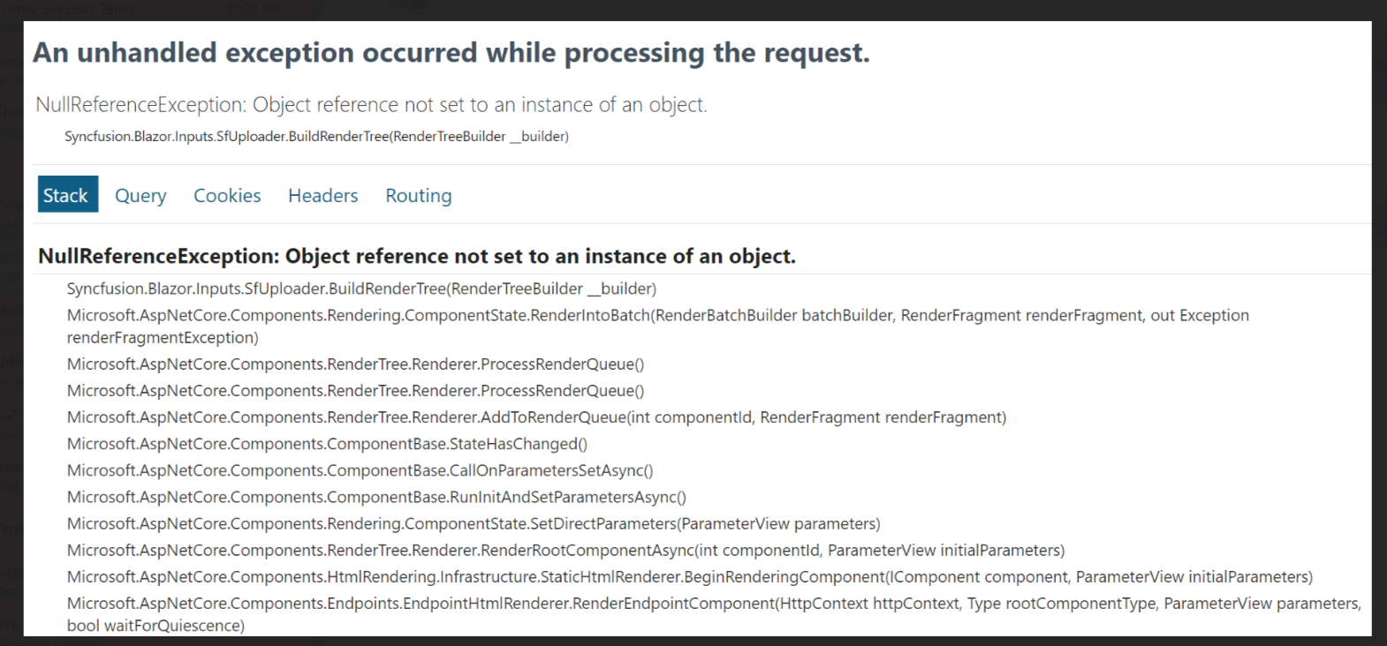
Task: Click the 'An unhandled exception occurred' page heading
Action: pyautogui.click(x=451, y=53)
